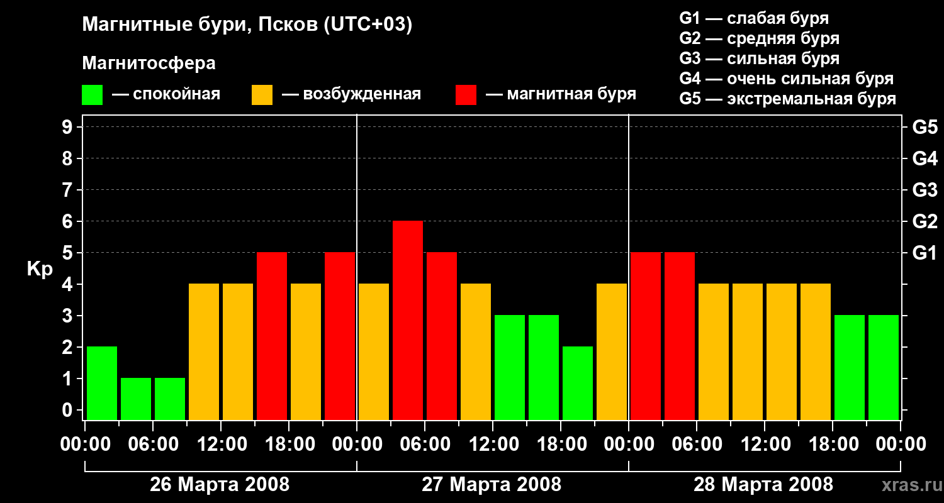Select the green Kp 1 bar, 26 Марта 03:00–06:00
Viewport: 944px width, 503px height.
tap(136, 399)
